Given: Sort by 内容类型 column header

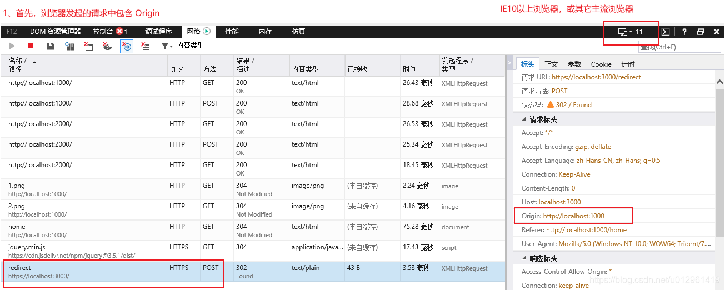Looking at the screenshot, I should [x=317, y=65].
